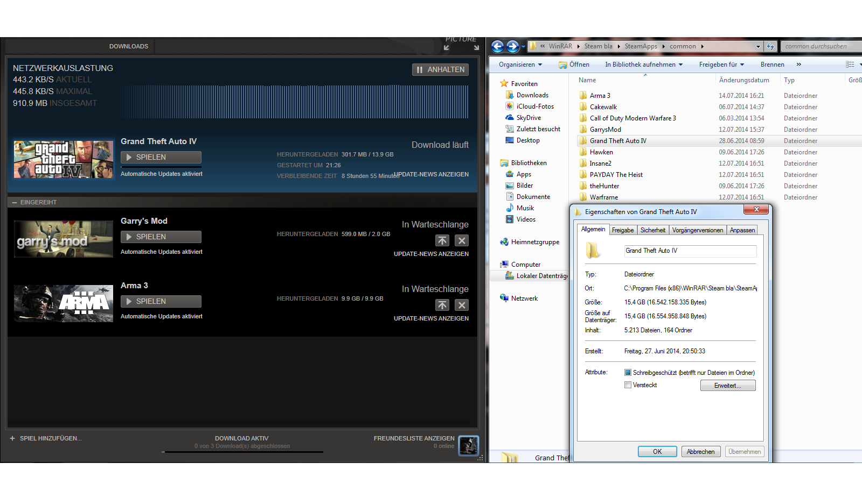Click the 'common durchsuchen' search field

click(x=821, y=46)
